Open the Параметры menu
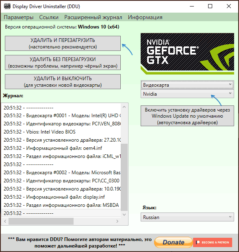This screenshot has width=239, height=252. pyautogui.click(x=19, y=17)
